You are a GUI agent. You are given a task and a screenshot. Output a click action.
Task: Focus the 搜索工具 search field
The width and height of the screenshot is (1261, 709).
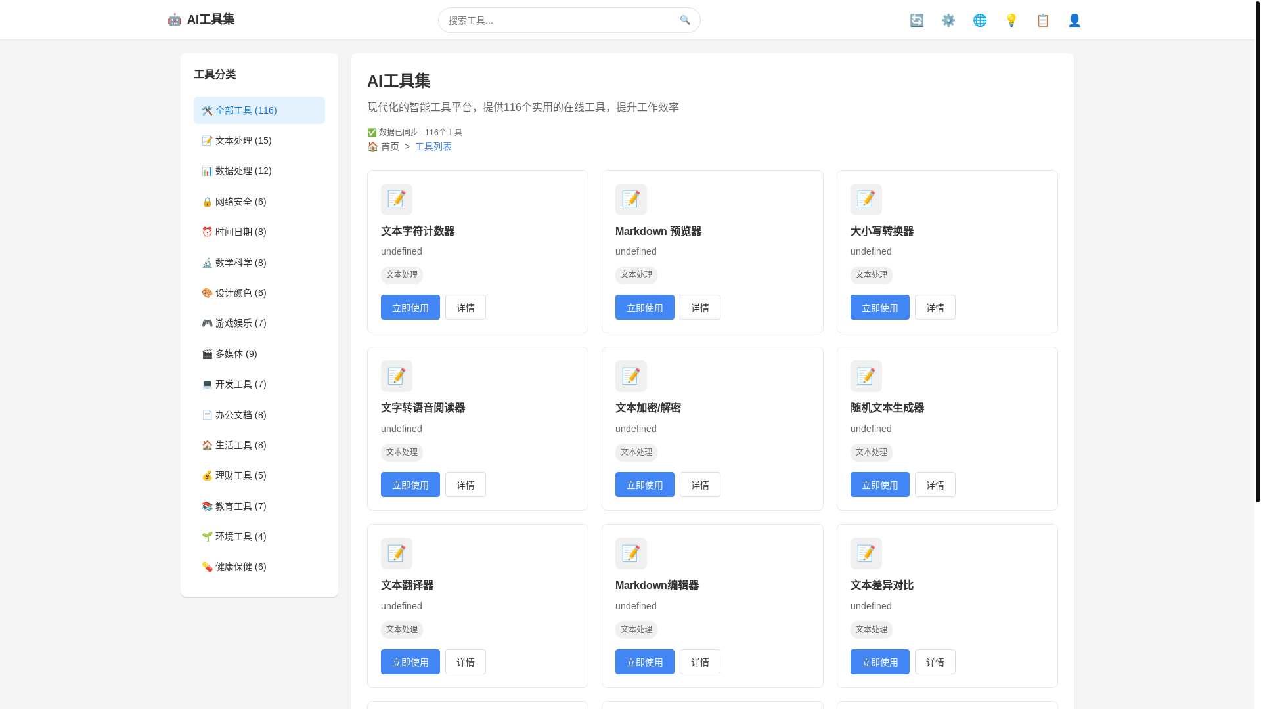tap(569, 20)
